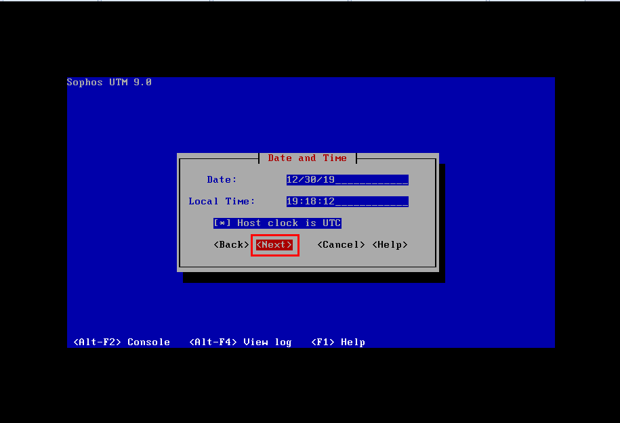Click the Date and Time dialog title
The height and width of the screenshot is (423, 620).
[x=307, y=158]
